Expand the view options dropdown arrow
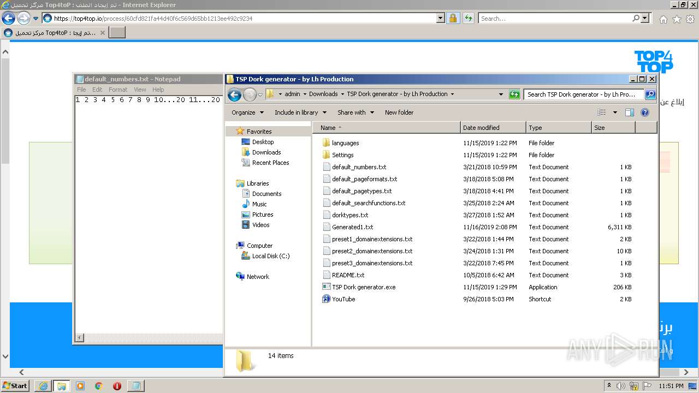 (x=615, y=112)
